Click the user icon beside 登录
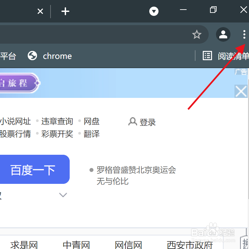 (x=133, y=122)
